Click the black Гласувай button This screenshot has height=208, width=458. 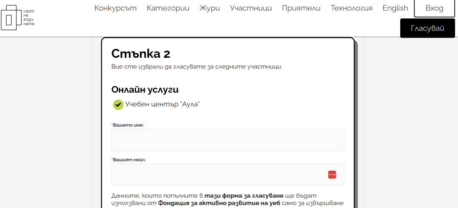427,28
